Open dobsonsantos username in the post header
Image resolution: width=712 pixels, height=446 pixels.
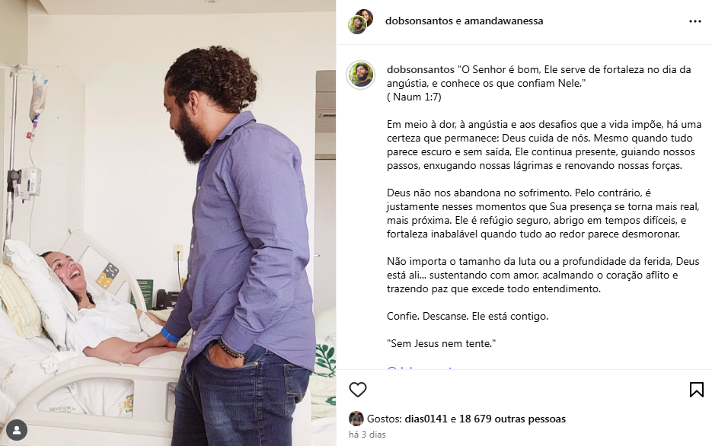[419, 21]
